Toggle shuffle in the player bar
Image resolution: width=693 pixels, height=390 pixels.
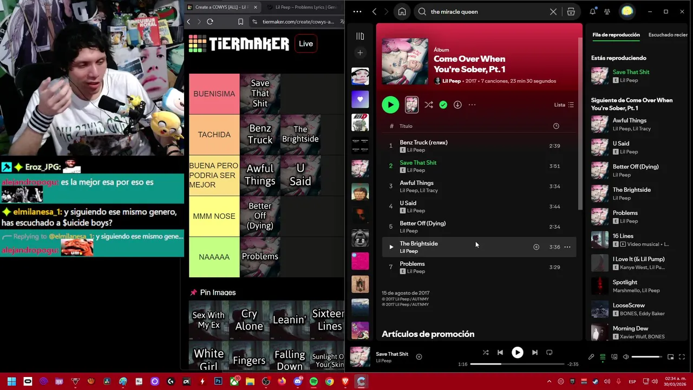point(486,352)
